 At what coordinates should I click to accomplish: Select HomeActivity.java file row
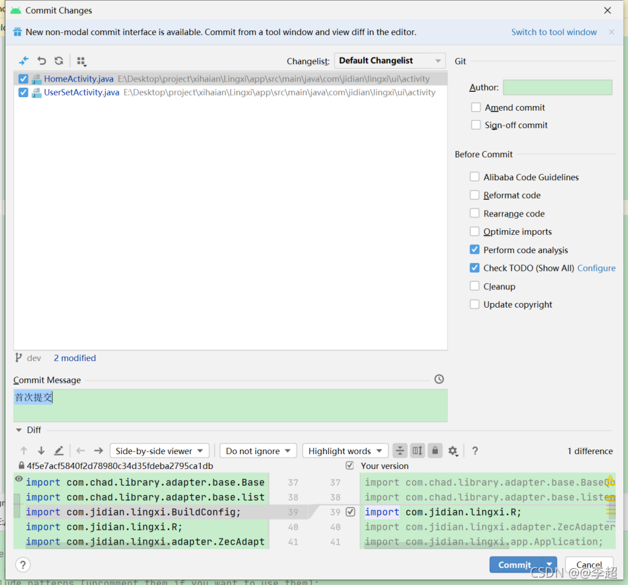230,79
